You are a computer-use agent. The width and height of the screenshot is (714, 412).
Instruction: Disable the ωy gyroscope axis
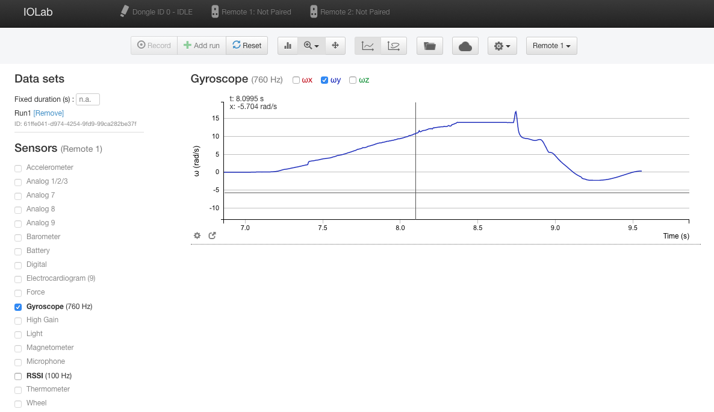(x=324, y=80)
